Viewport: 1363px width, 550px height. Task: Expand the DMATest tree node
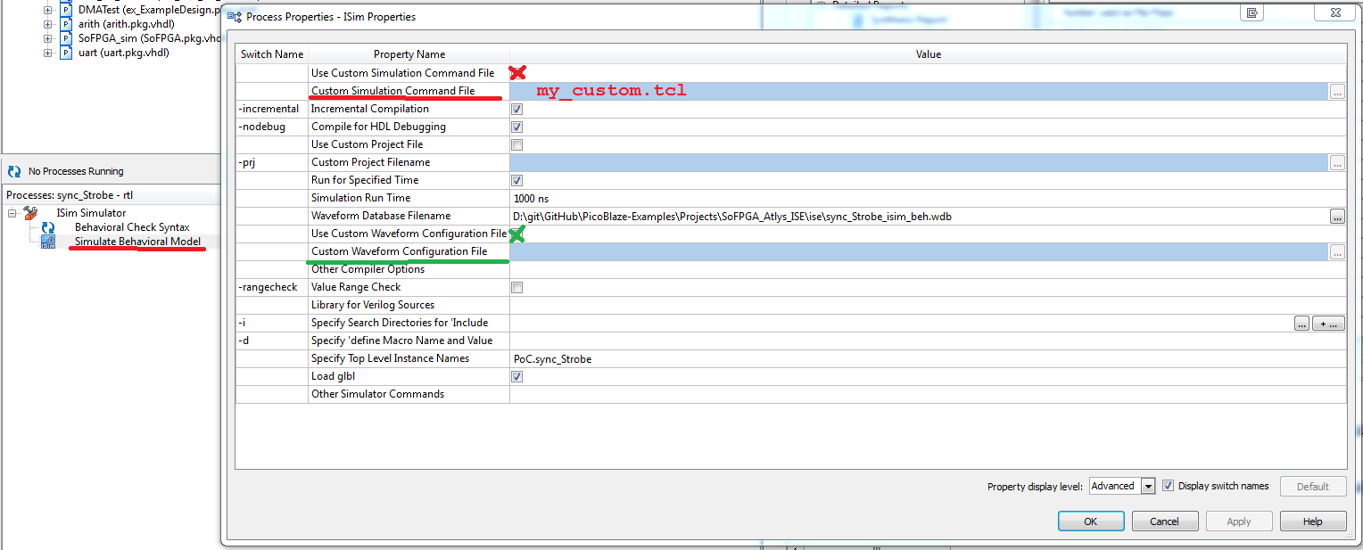click(48, 10)
